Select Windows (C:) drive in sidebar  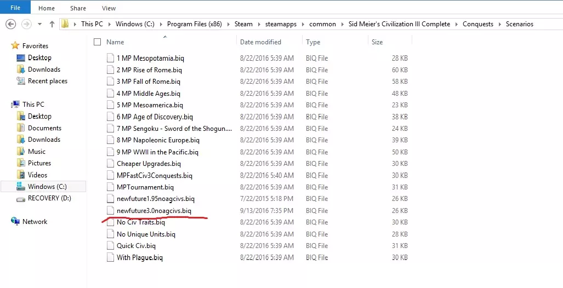[x=43, y=187]
